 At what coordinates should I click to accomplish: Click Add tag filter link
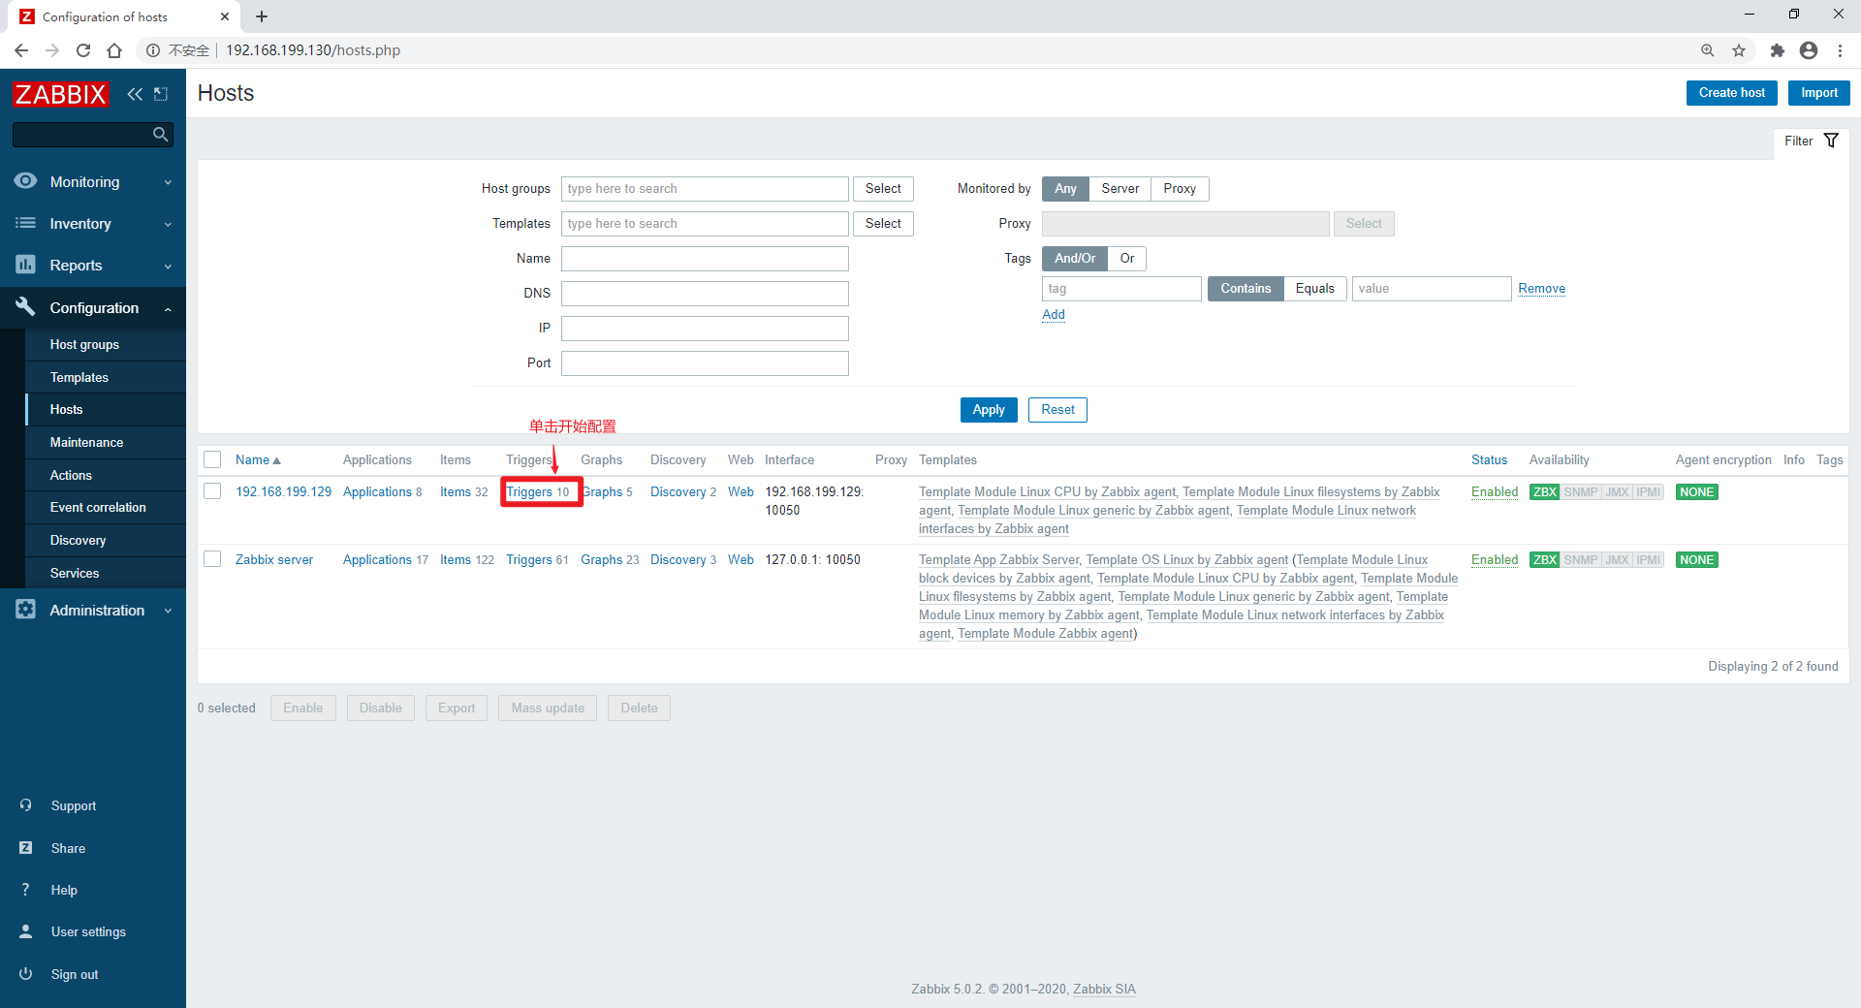(1054, 315)
